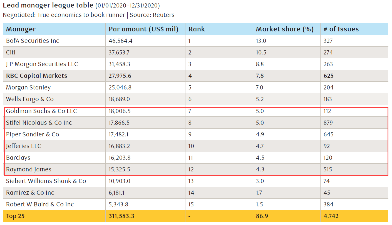Click issues count 274
Viewport: 392px width, 225px height.
click(328, 52)
